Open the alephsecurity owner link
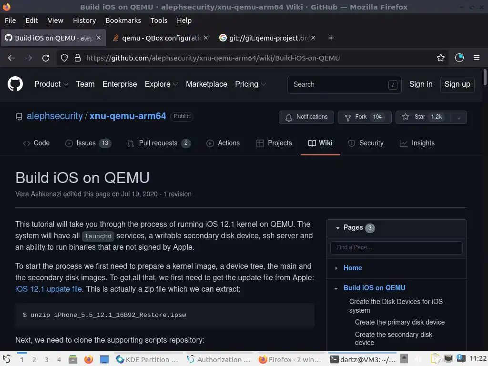This screenshot has width=488, height=366. coord(55,116)
